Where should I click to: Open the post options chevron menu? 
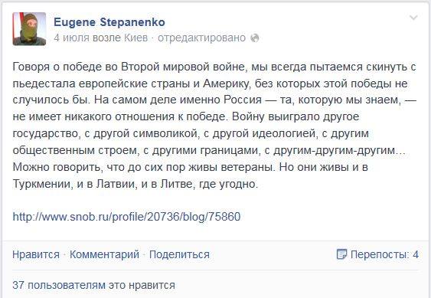pos(413,18)
